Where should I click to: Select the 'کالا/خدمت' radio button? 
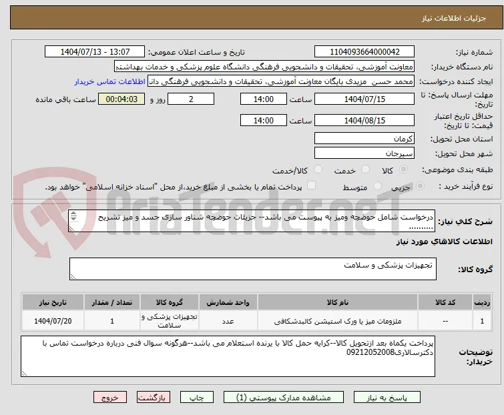318,169
